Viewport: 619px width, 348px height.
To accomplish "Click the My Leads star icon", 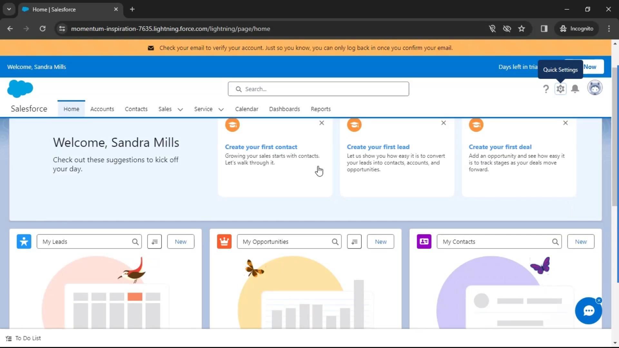I will [24, 241].
